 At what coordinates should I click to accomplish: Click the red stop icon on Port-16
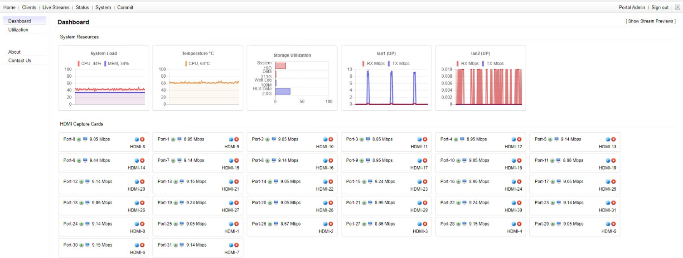pos(519,182)
